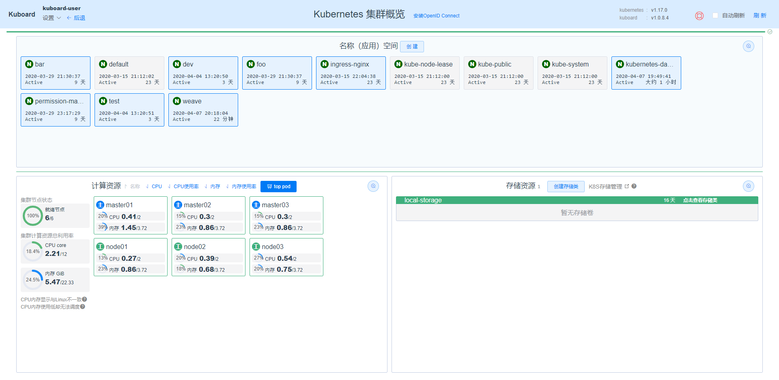
Task: Click the green worker icon of node03
Action: (256, 247)
